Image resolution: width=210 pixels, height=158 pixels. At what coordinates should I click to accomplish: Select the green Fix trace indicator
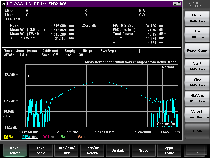click(x=63, y=137)
